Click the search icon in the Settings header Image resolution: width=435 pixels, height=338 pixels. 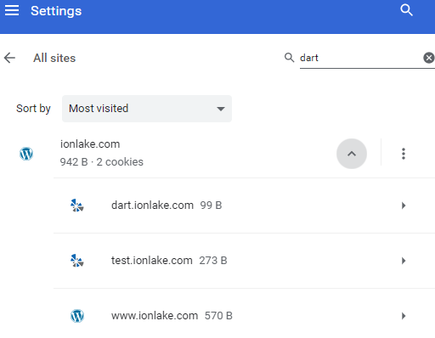[406, 10]
